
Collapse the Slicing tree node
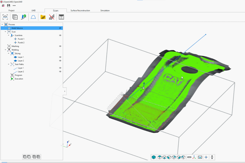8,54
